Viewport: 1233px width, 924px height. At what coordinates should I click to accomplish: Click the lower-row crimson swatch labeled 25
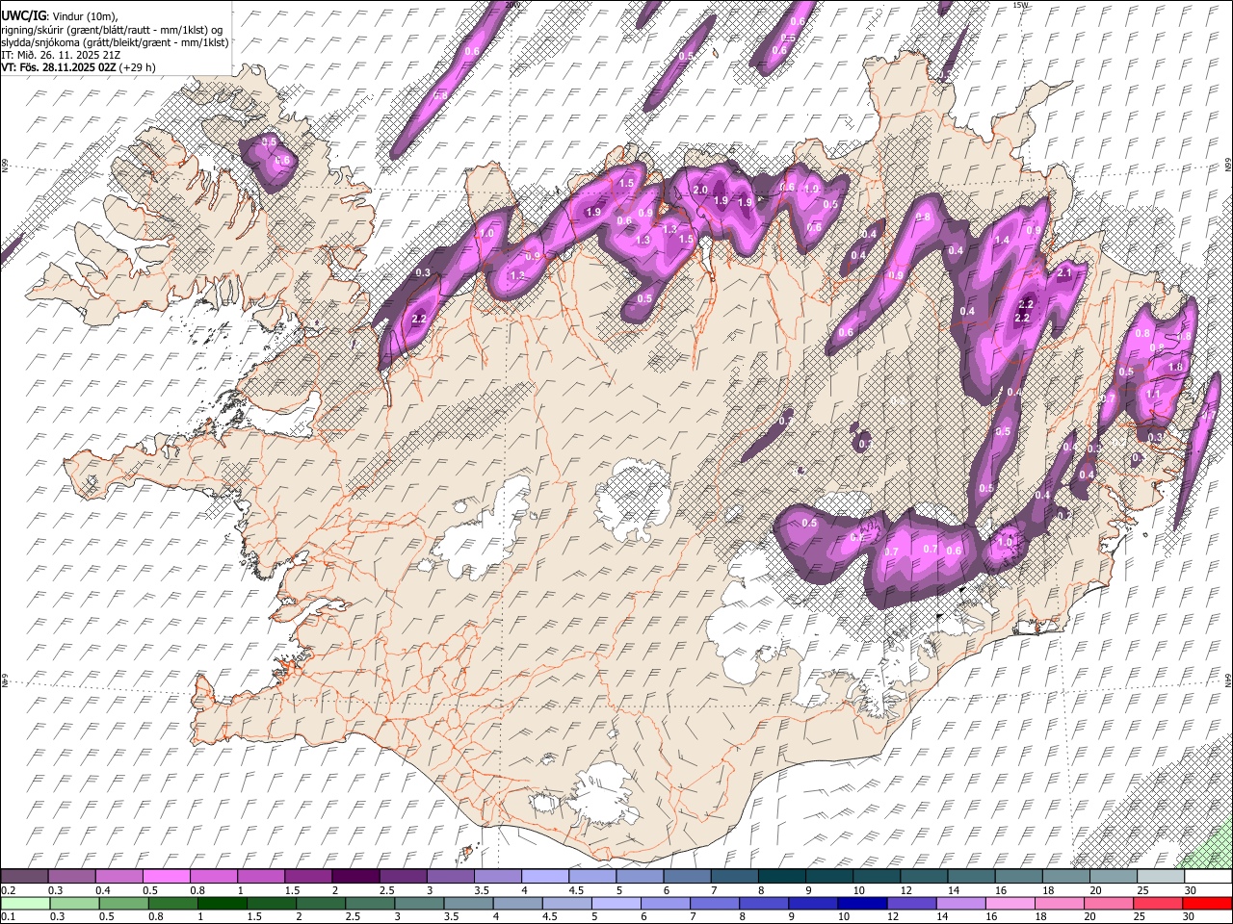(1157, 904)
